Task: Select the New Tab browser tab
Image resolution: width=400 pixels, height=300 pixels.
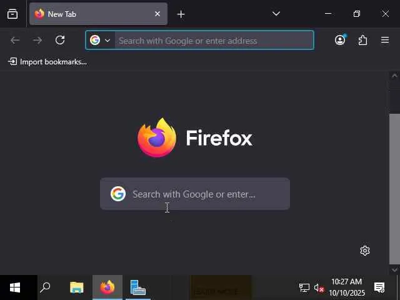Action: pyautogui.click(x=98, y=14)
